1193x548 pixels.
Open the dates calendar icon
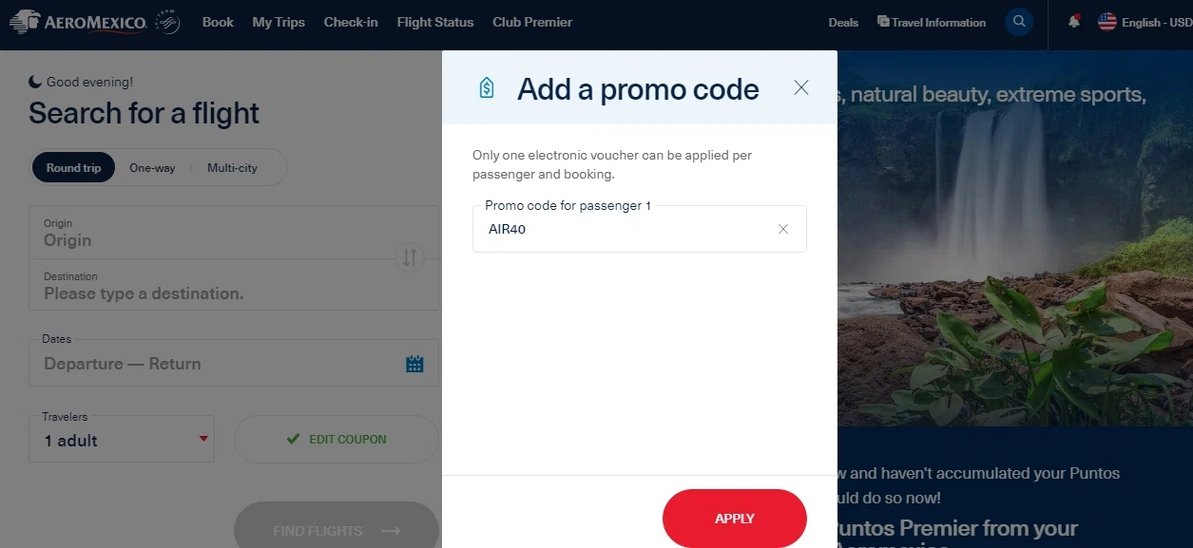(414, 364)
